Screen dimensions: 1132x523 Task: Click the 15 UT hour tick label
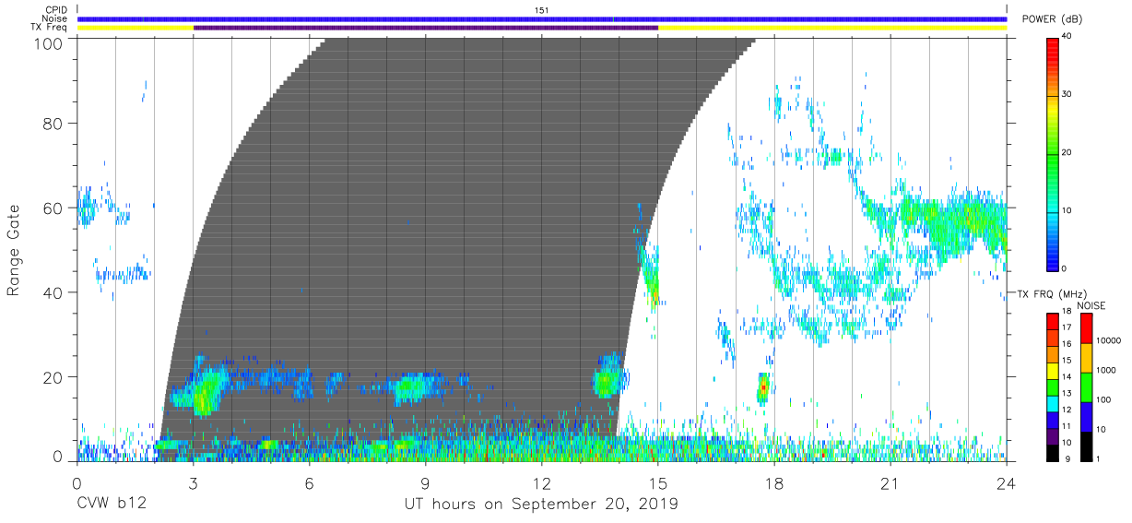click(657, 482)
